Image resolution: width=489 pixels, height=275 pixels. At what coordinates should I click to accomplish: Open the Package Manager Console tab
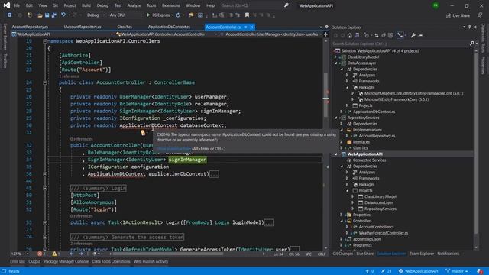tap(66, 261)
